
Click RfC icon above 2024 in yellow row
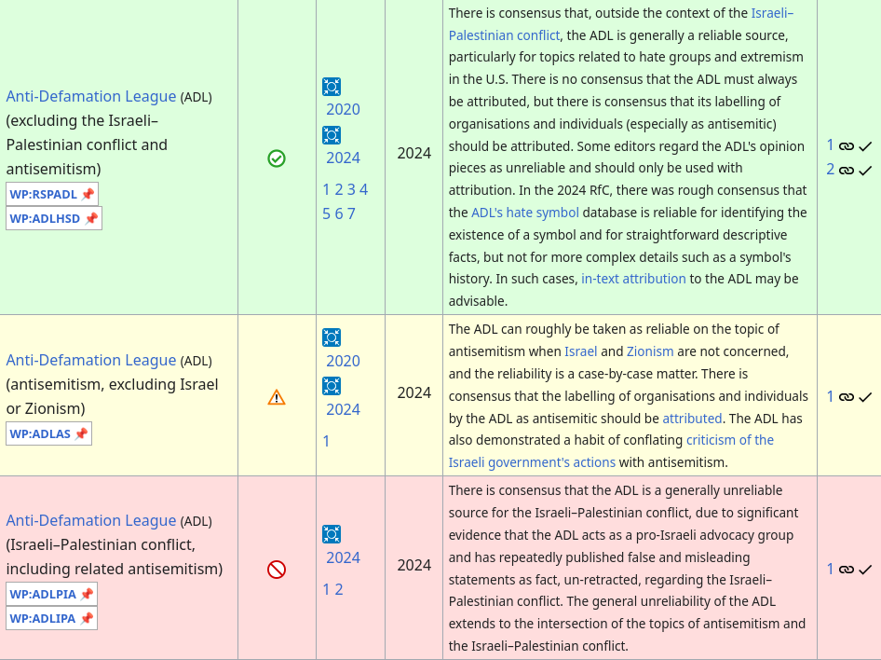pos(332,386)
